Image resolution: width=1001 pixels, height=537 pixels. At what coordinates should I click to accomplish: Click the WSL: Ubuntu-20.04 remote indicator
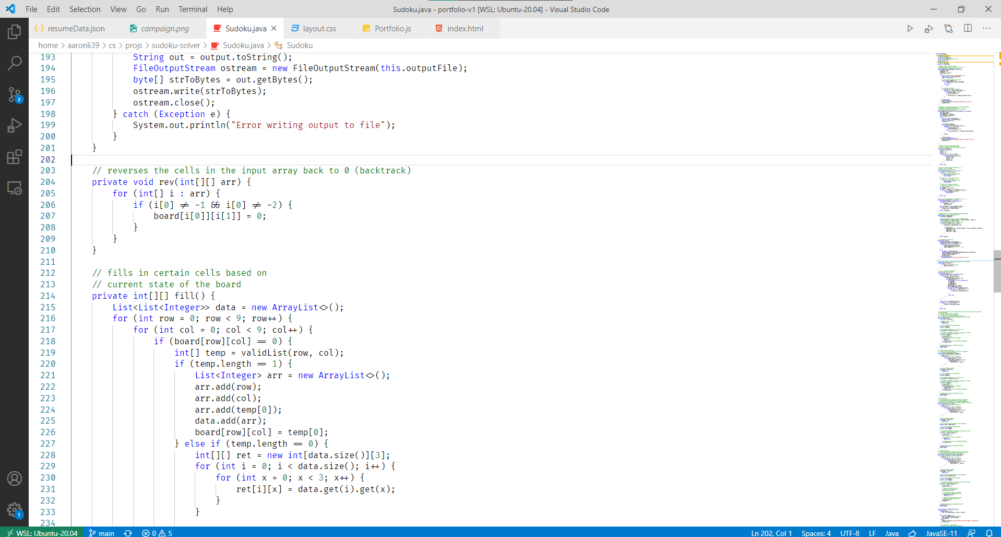point(42,533)
